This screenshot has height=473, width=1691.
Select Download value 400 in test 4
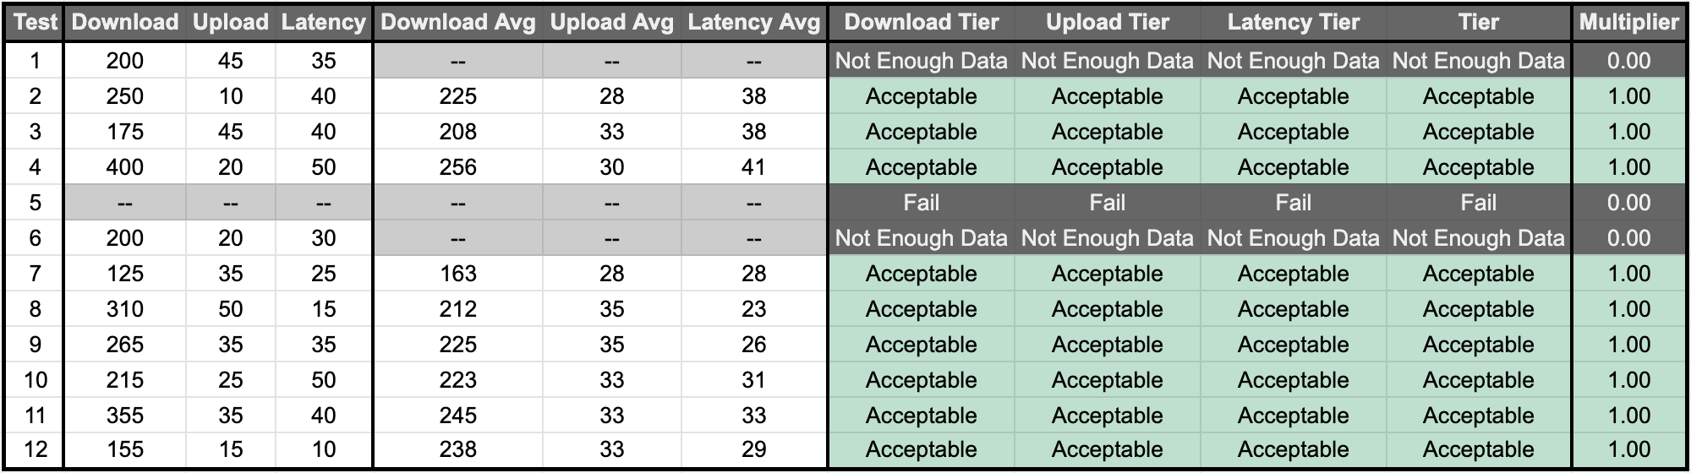tap(125, 167)
